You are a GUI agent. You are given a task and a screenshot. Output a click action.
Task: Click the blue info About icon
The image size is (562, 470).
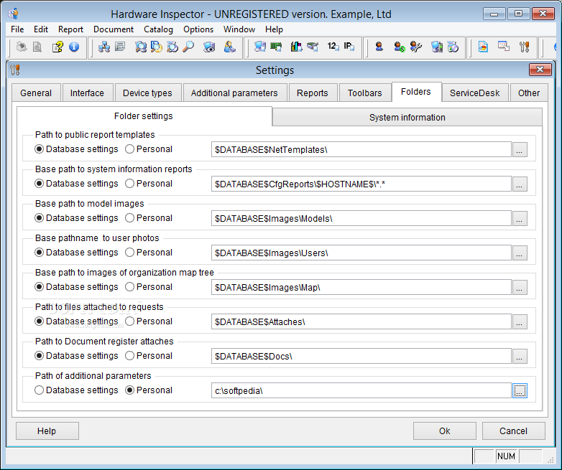pos(74,47)
